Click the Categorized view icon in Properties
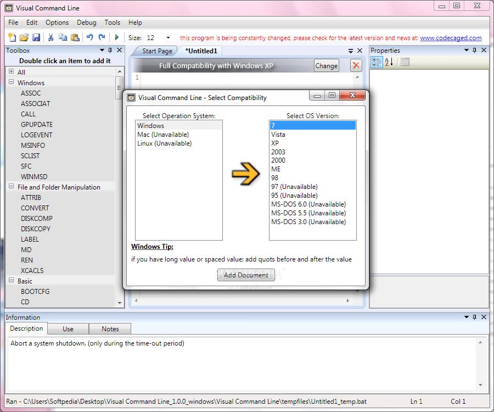The image size is (494, 412). tap(377, 62)
